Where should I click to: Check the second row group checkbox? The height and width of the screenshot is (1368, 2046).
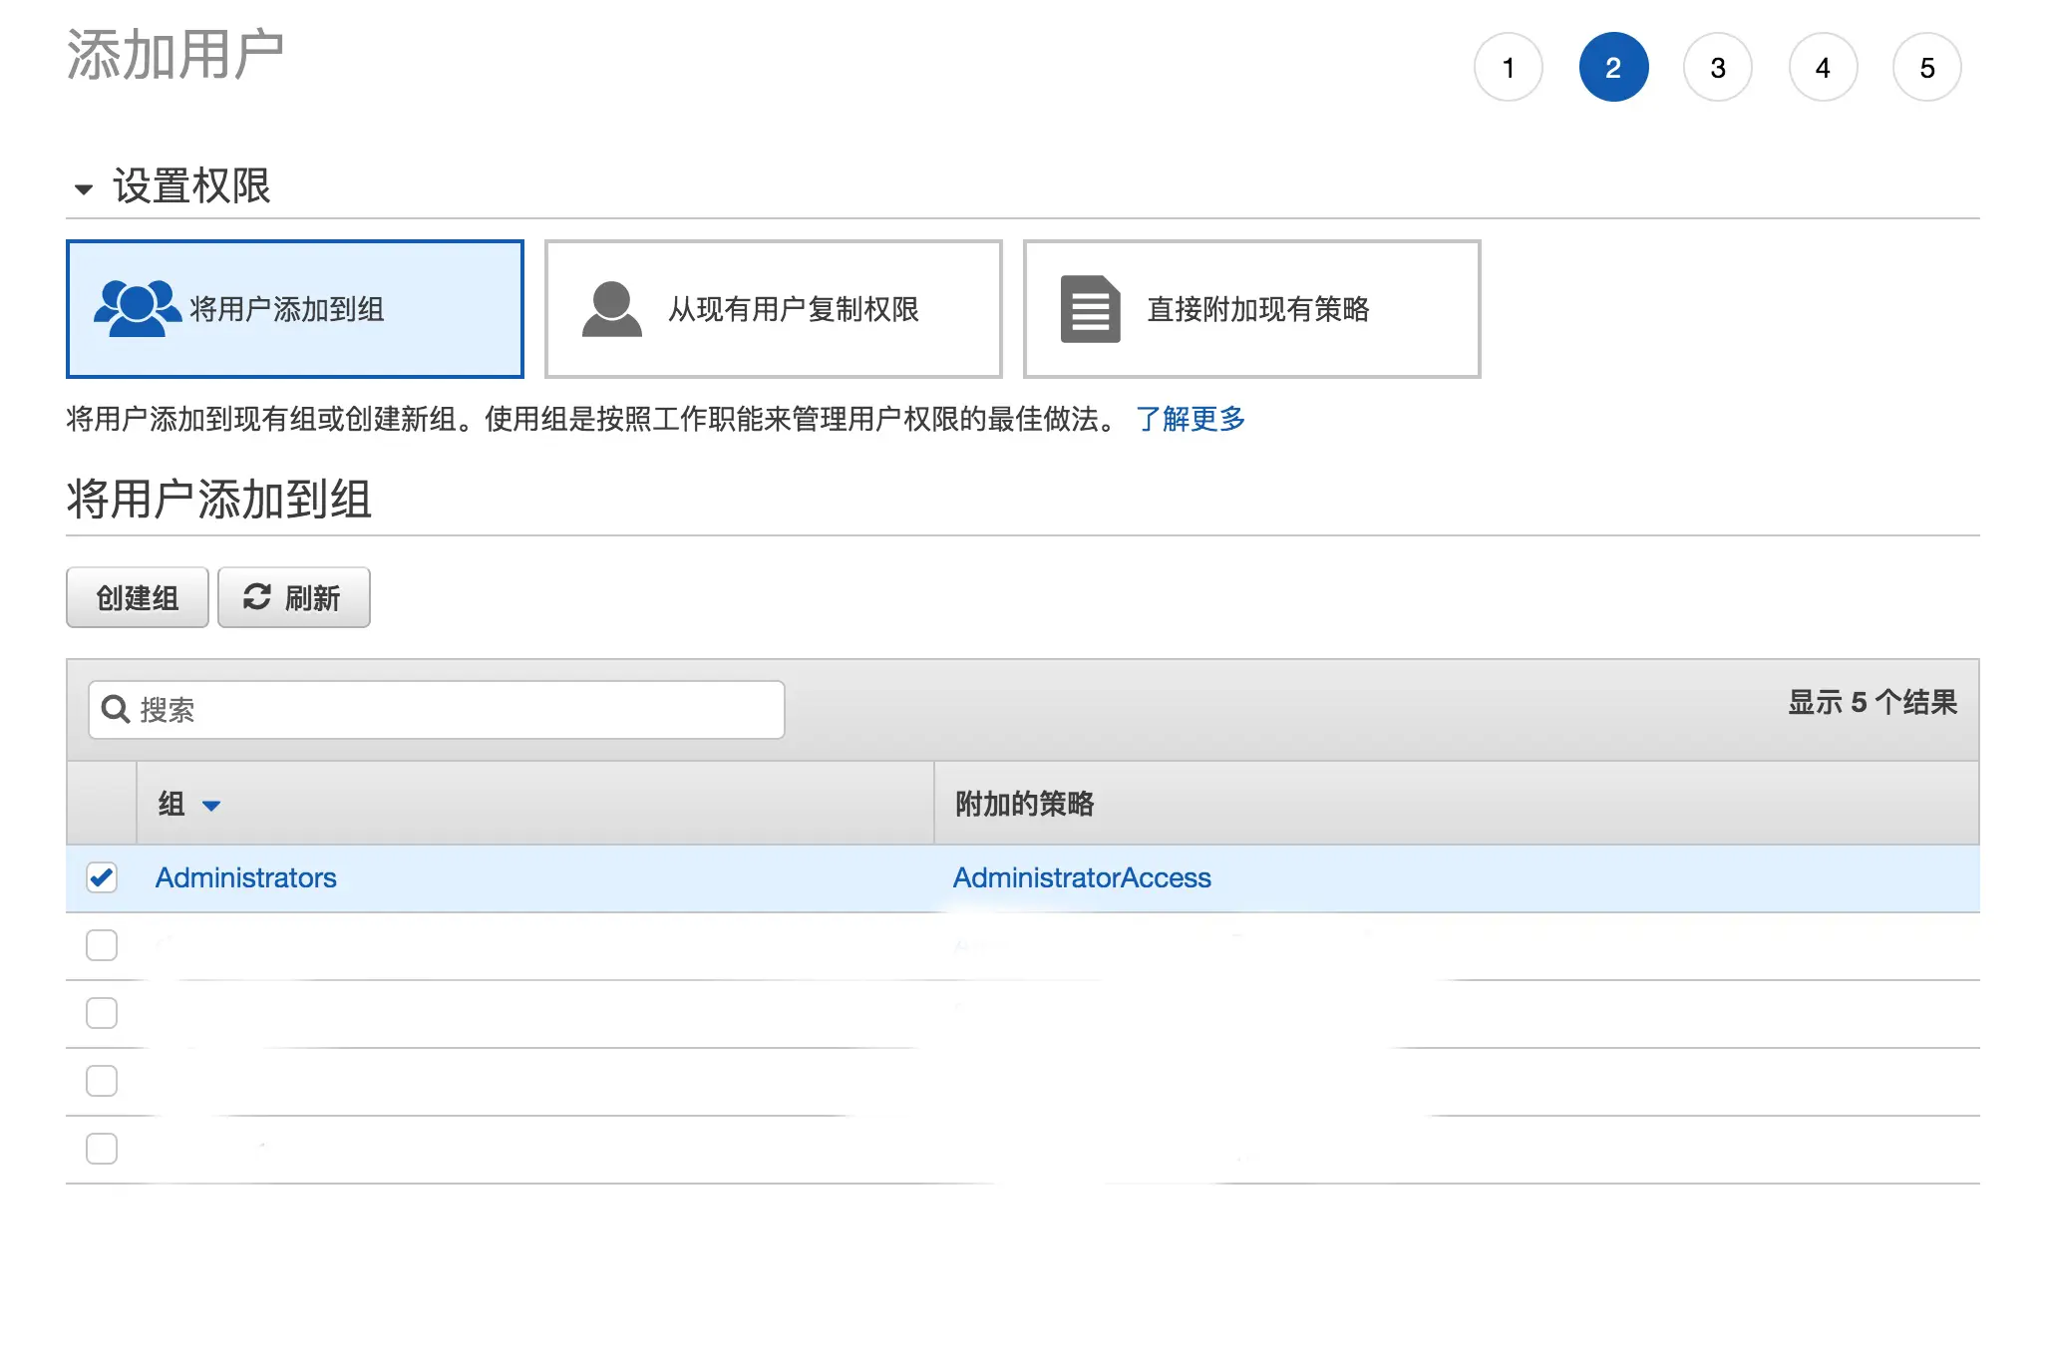pos(102,945)
